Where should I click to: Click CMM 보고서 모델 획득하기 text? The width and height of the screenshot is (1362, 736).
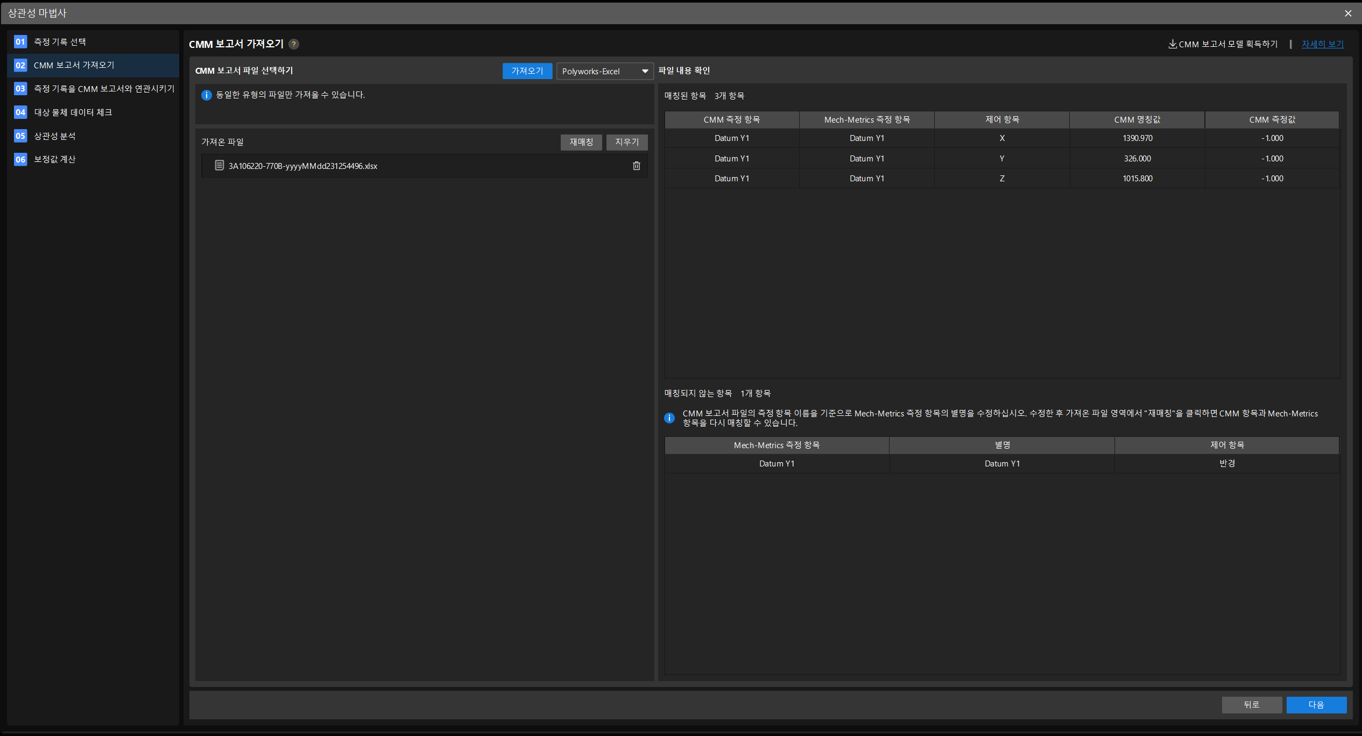pyautogui.click(x=1228, y=44)
